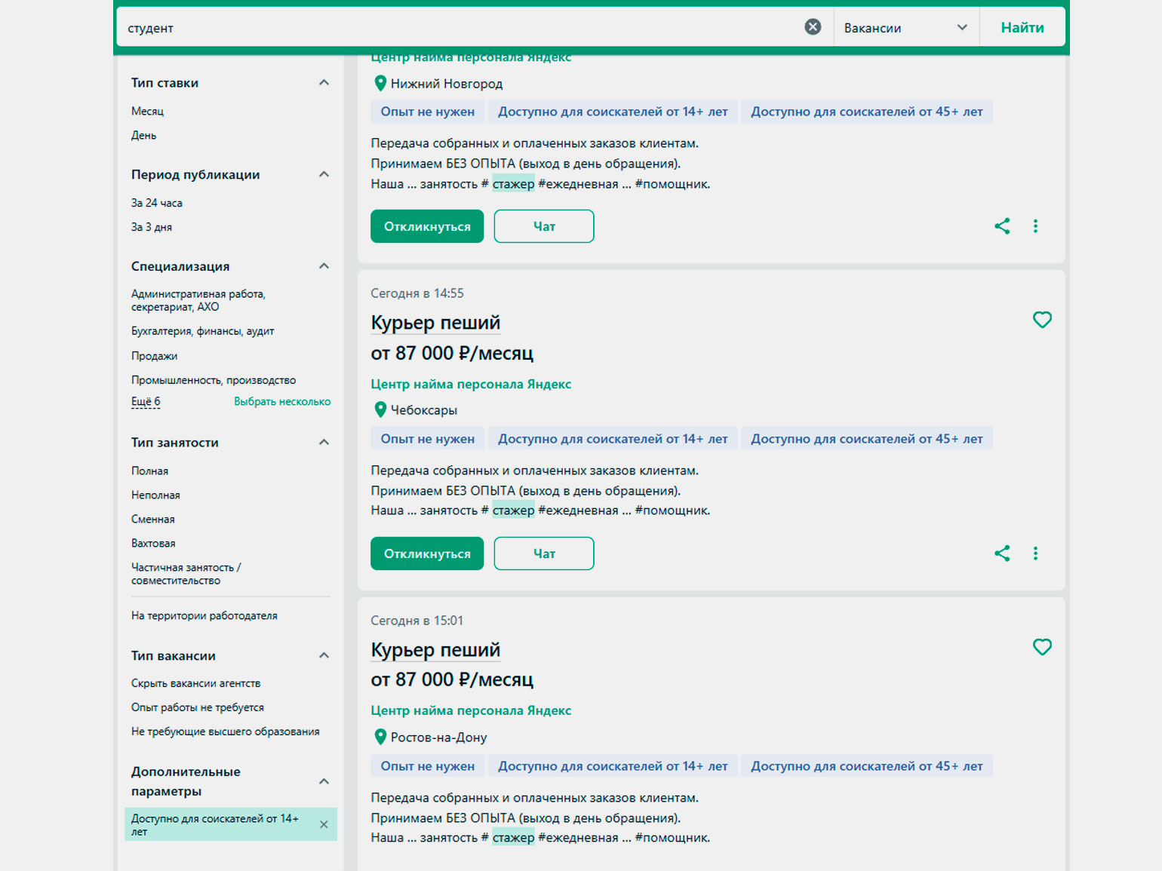The image size is (1162, 871).
Task: Filter by За 3 дня
Action: point(152,227)
